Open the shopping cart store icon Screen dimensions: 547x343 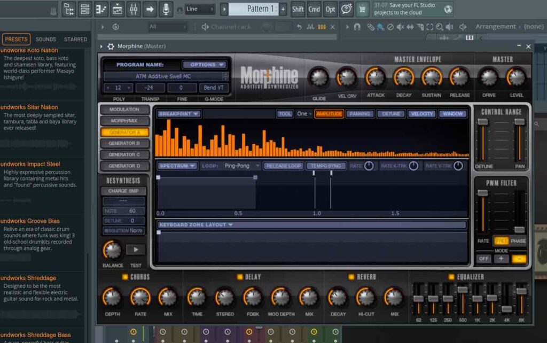point(363,10)
